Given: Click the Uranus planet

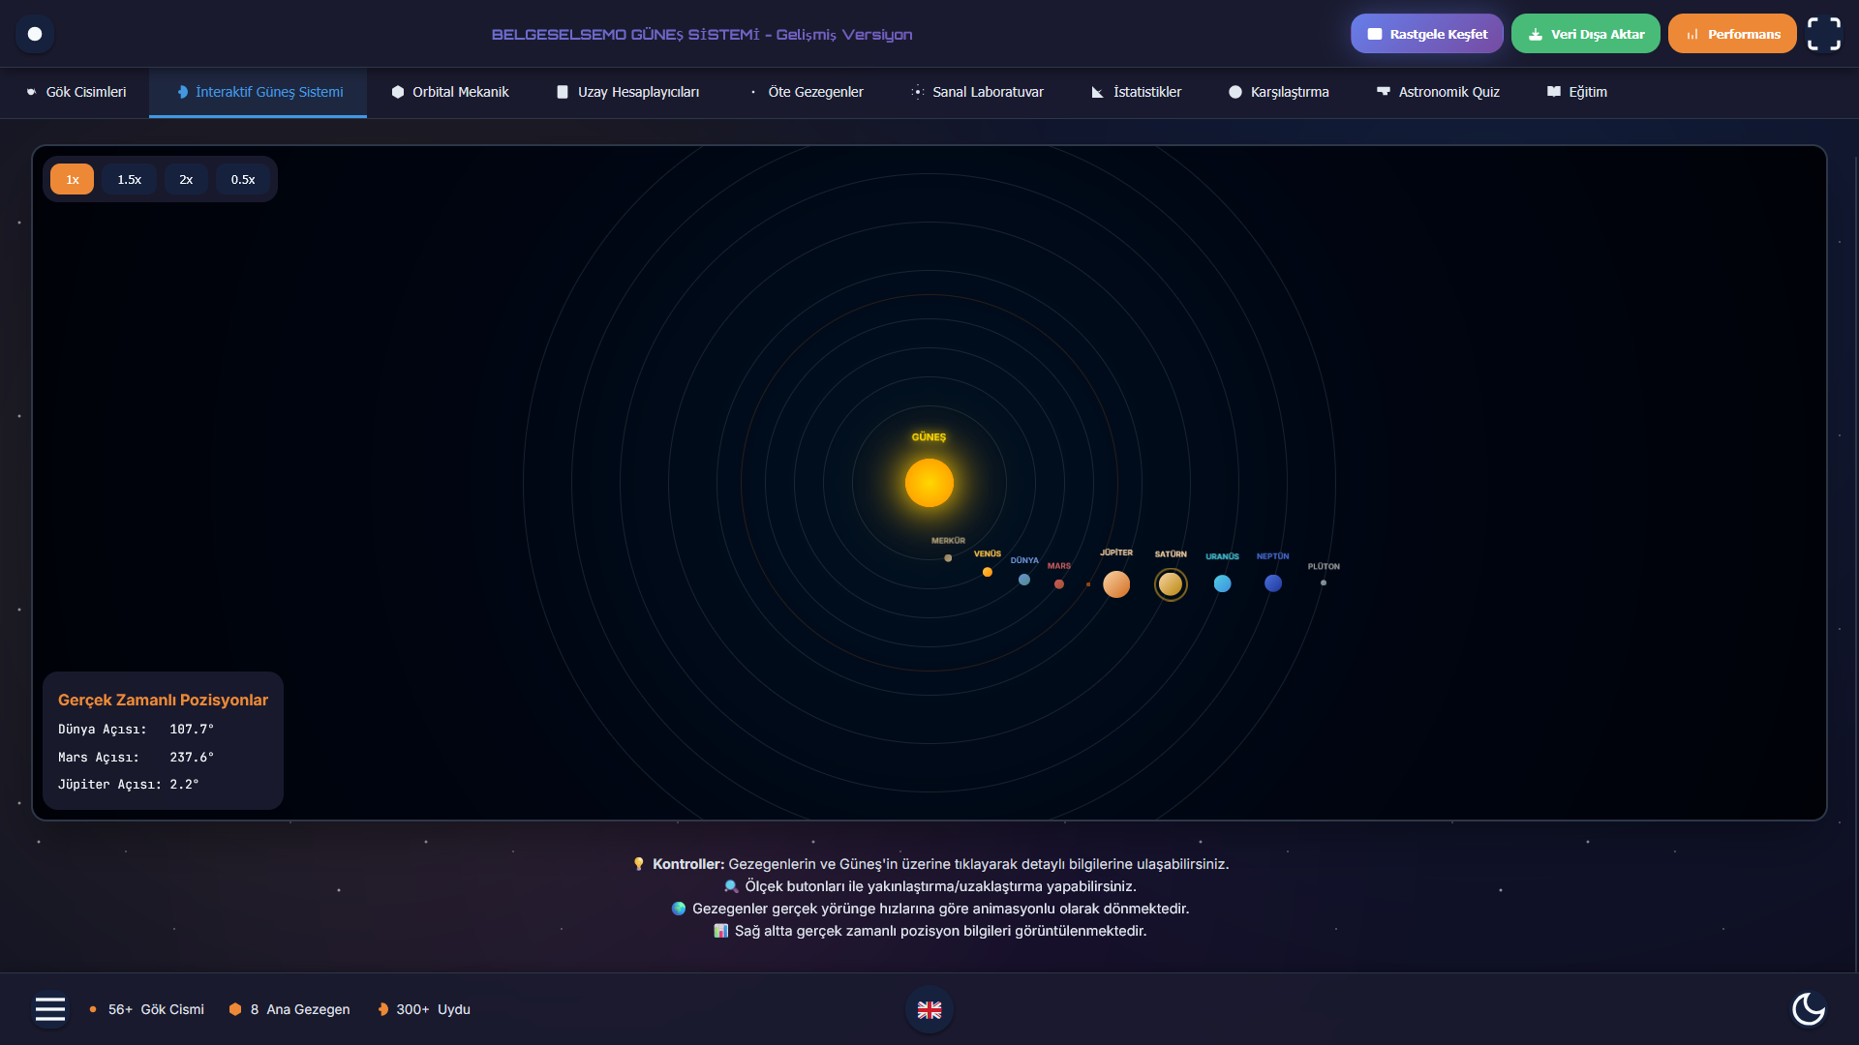Looking at the screenshot, I should pos(1222,583).
